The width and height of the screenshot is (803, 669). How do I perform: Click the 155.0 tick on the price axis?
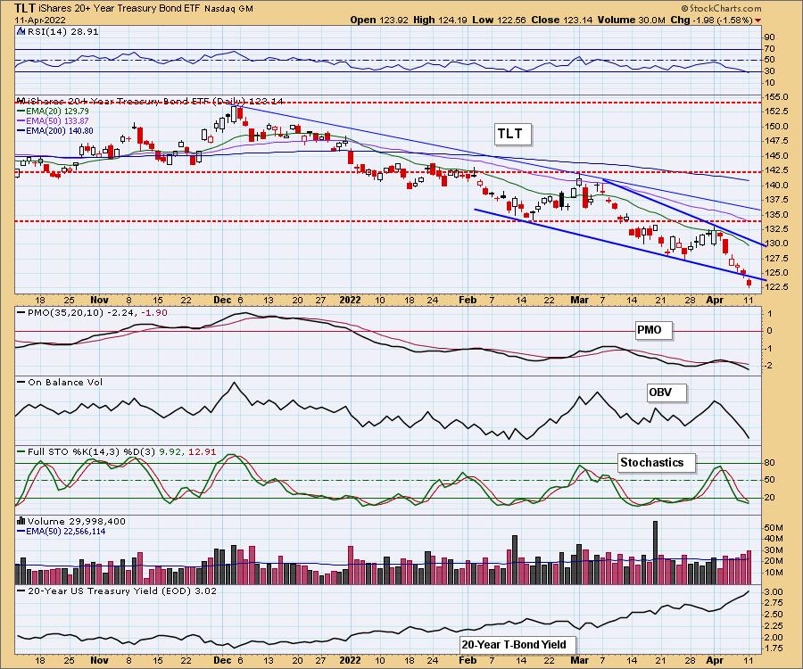click(778, 96)
